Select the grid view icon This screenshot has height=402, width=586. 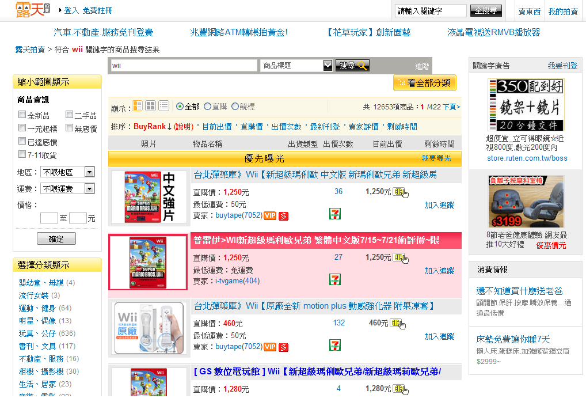151,106
